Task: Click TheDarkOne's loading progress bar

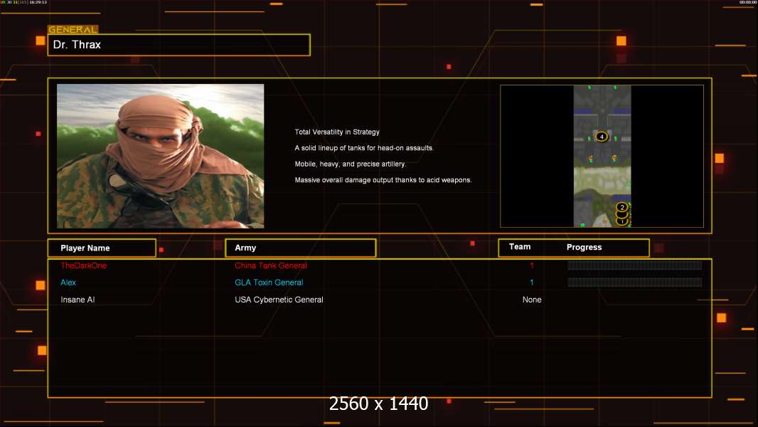Action: pyautogui.click(x=635, y=265)
